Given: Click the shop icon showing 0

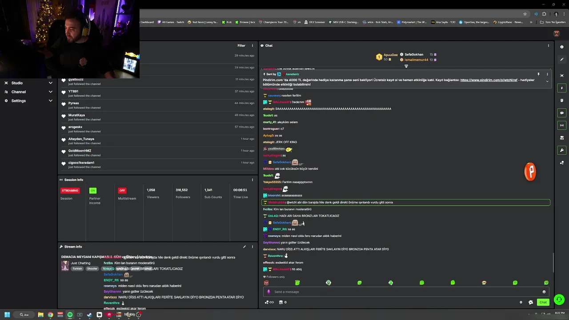Looking at the screenshot, I should (x=283, y=302).
